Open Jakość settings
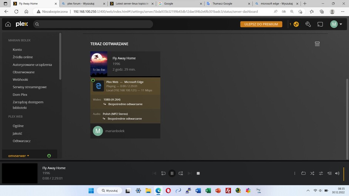 click(17, 134)
